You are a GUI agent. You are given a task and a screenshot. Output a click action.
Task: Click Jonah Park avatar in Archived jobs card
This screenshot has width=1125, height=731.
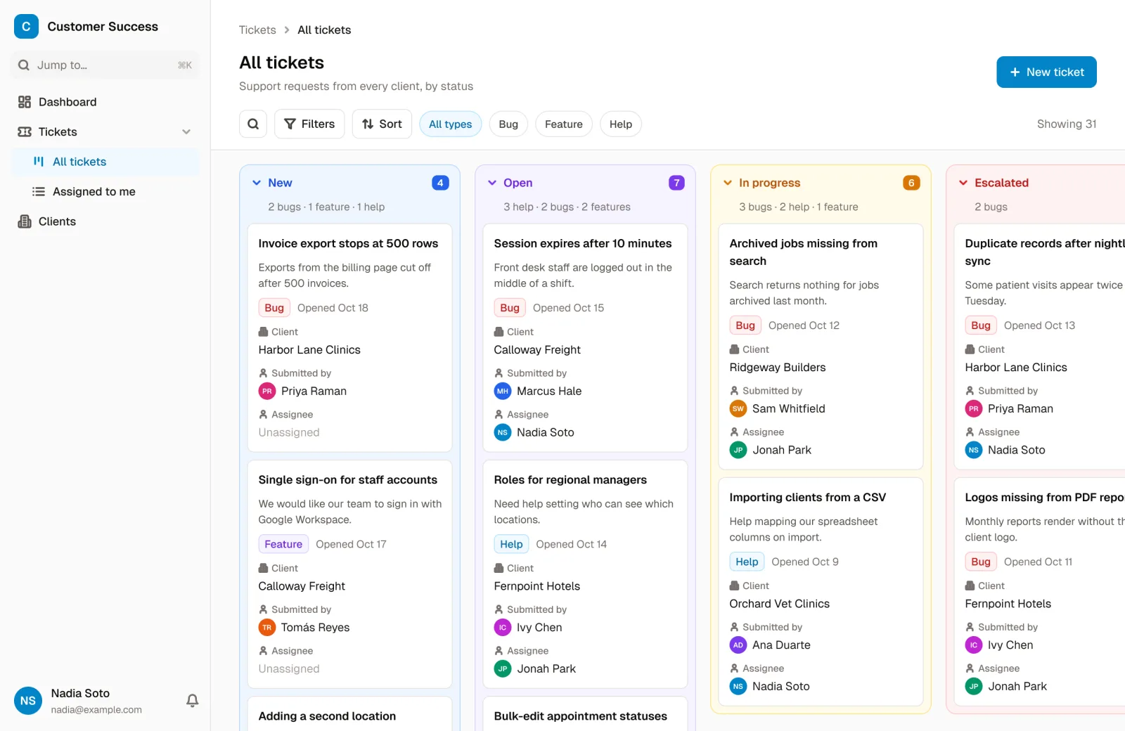pyautogui.click(x=738, y=450)
